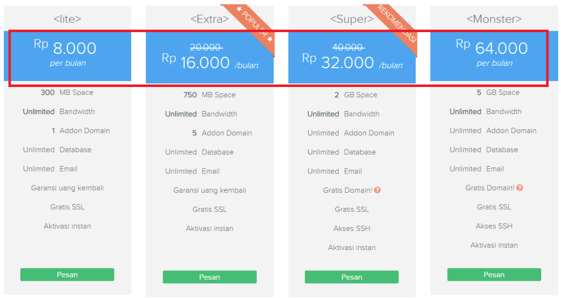
Task: Order the Extra plan with Pesan
Action: pyautogui.click(x=210, y=277)
